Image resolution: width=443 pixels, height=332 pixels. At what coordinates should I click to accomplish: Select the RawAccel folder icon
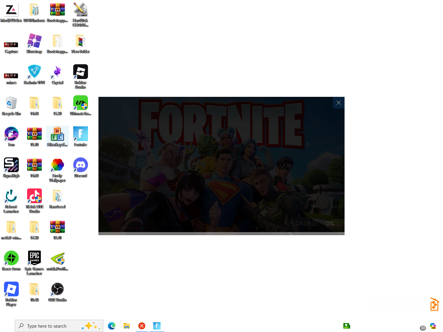pos(58,199)
